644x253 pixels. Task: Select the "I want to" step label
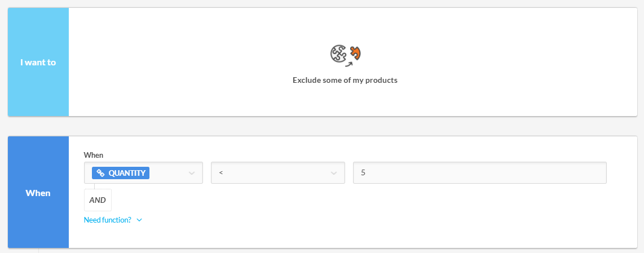click(38, 63)
